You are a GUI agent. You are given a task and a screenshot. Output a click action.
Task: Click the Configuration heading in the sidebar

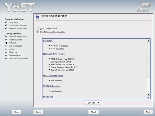click(13, 34)
